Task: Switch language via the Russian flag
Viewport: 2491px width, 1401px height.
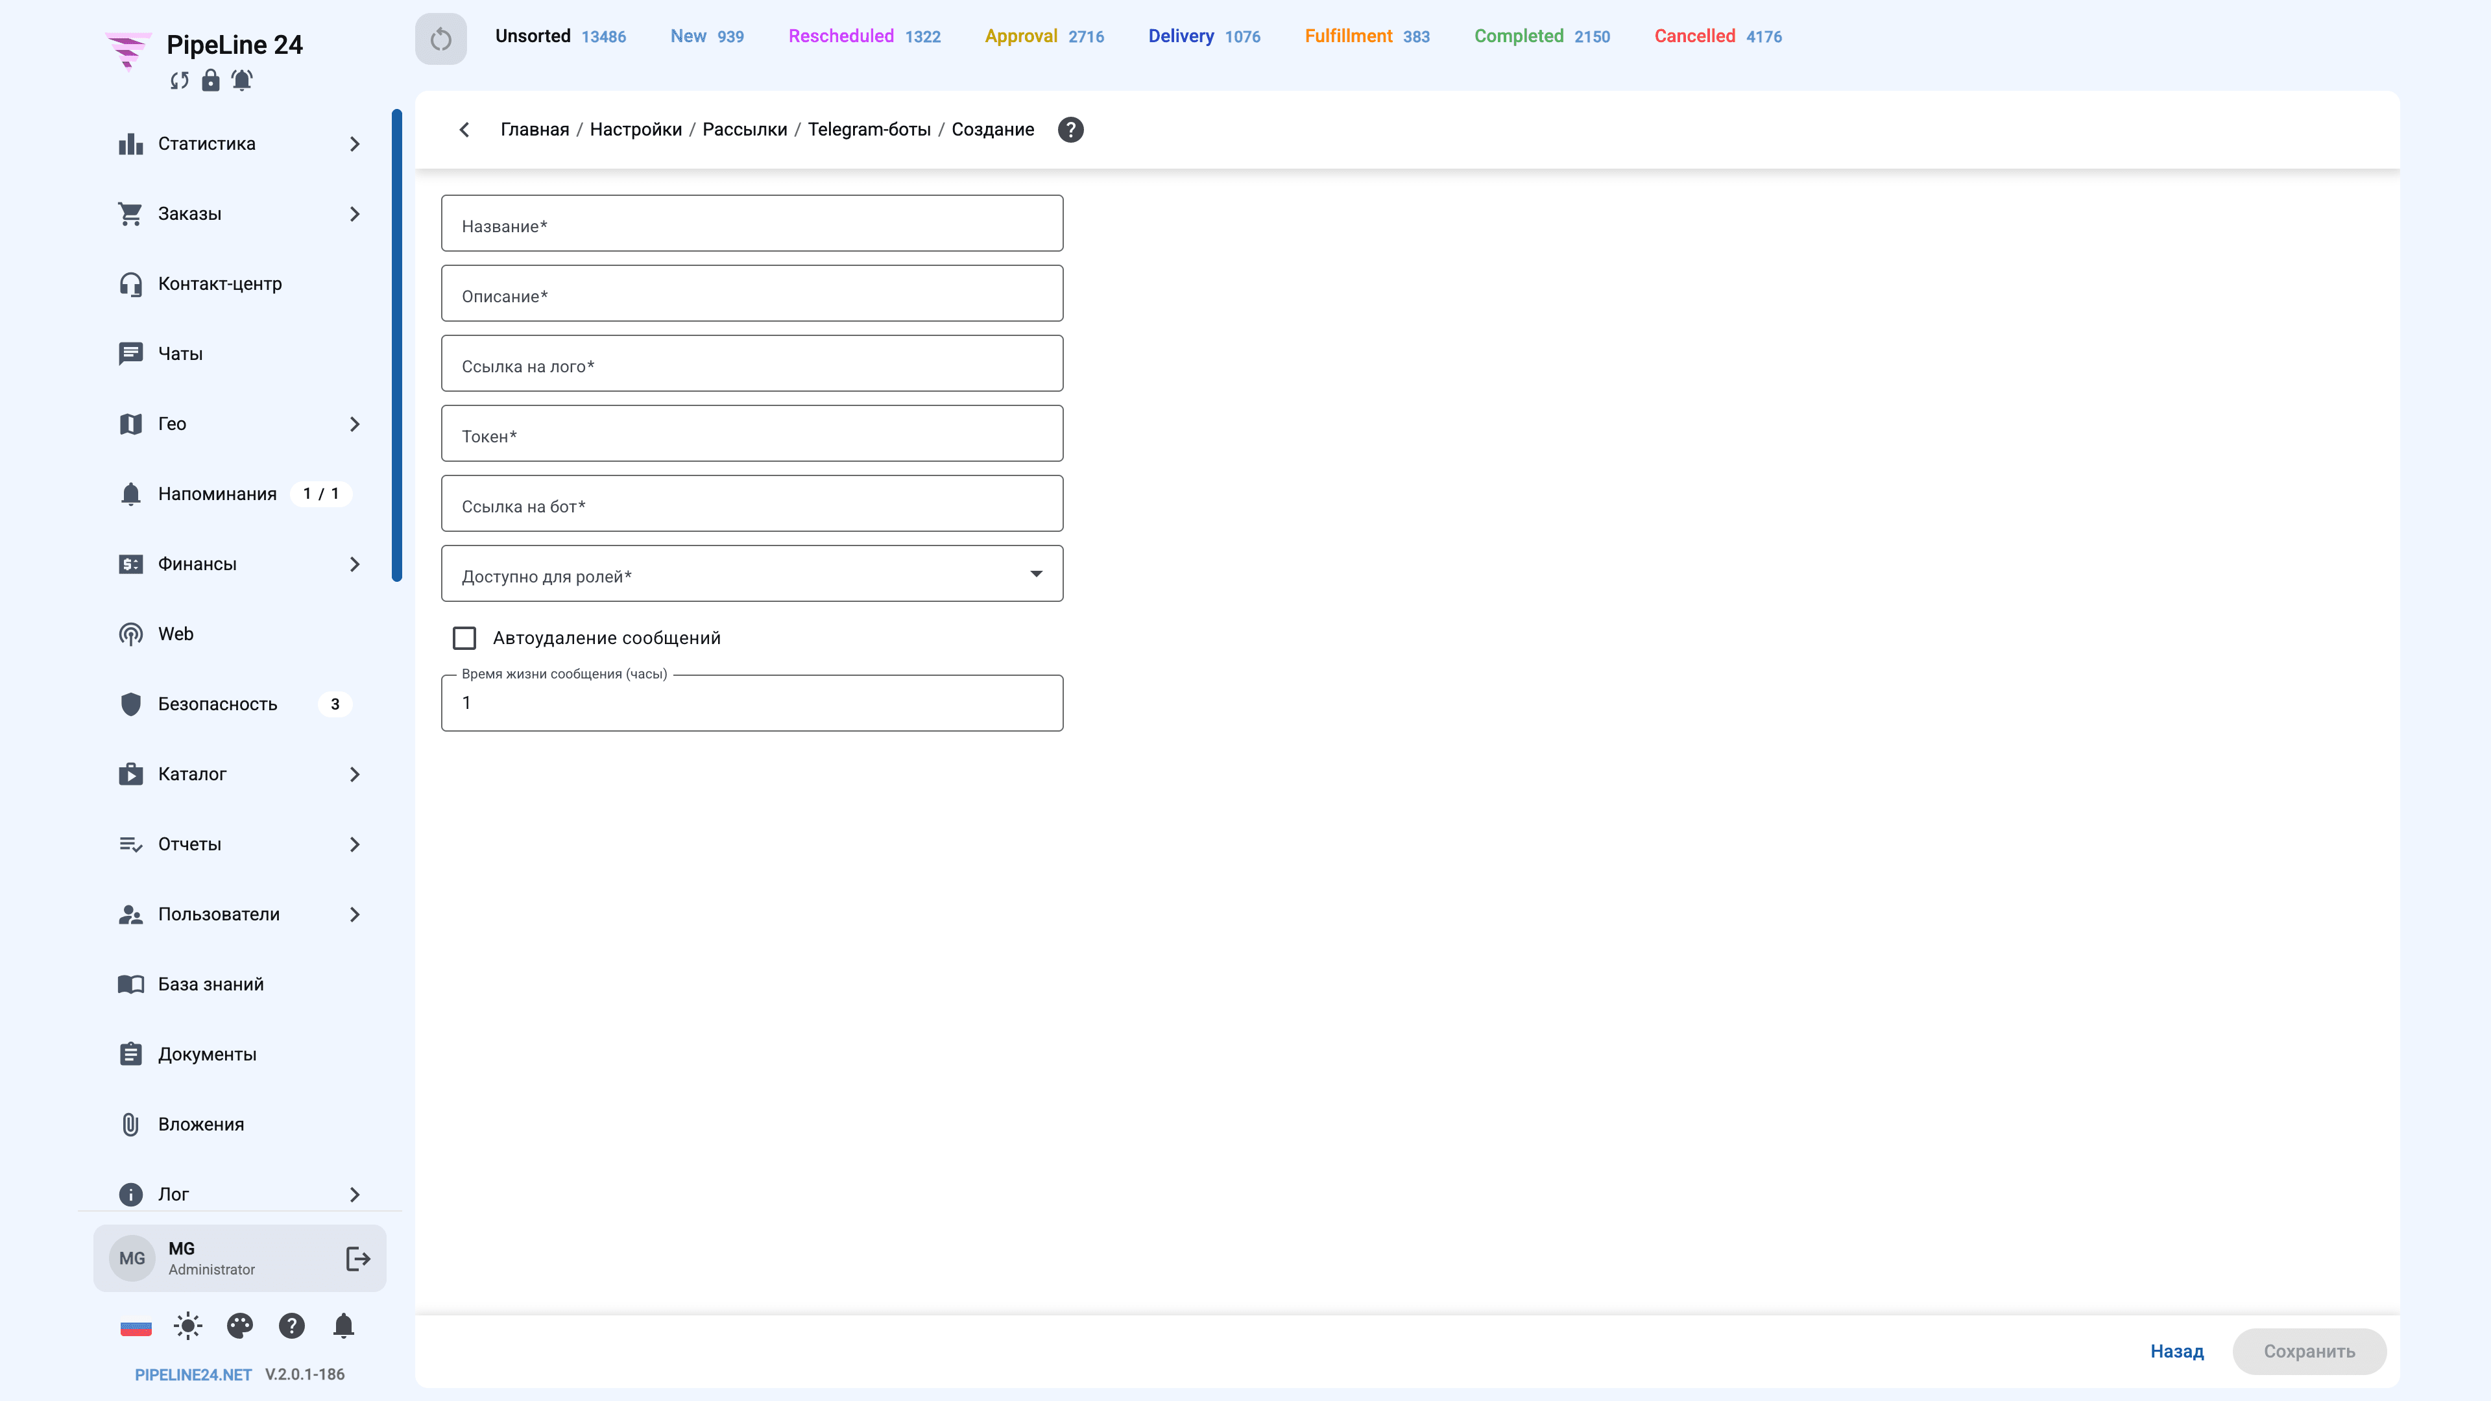Action: 136,1326
